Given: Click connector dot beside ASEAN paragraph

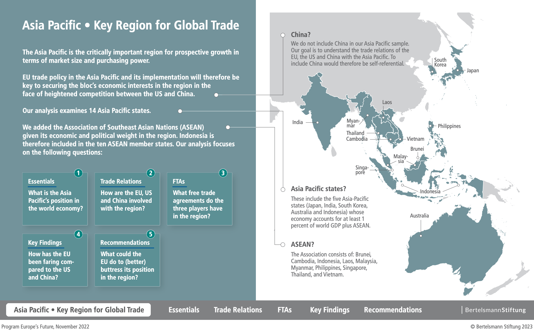Looking at the screenshot, I should (x=228, y=127).
